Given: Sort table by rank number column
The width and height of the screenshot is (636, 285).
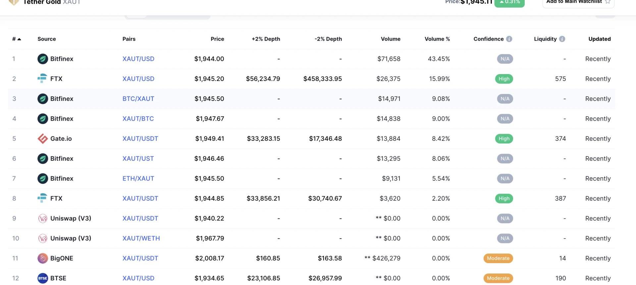Looking at the screenshot, I should (x=16, y=39).
